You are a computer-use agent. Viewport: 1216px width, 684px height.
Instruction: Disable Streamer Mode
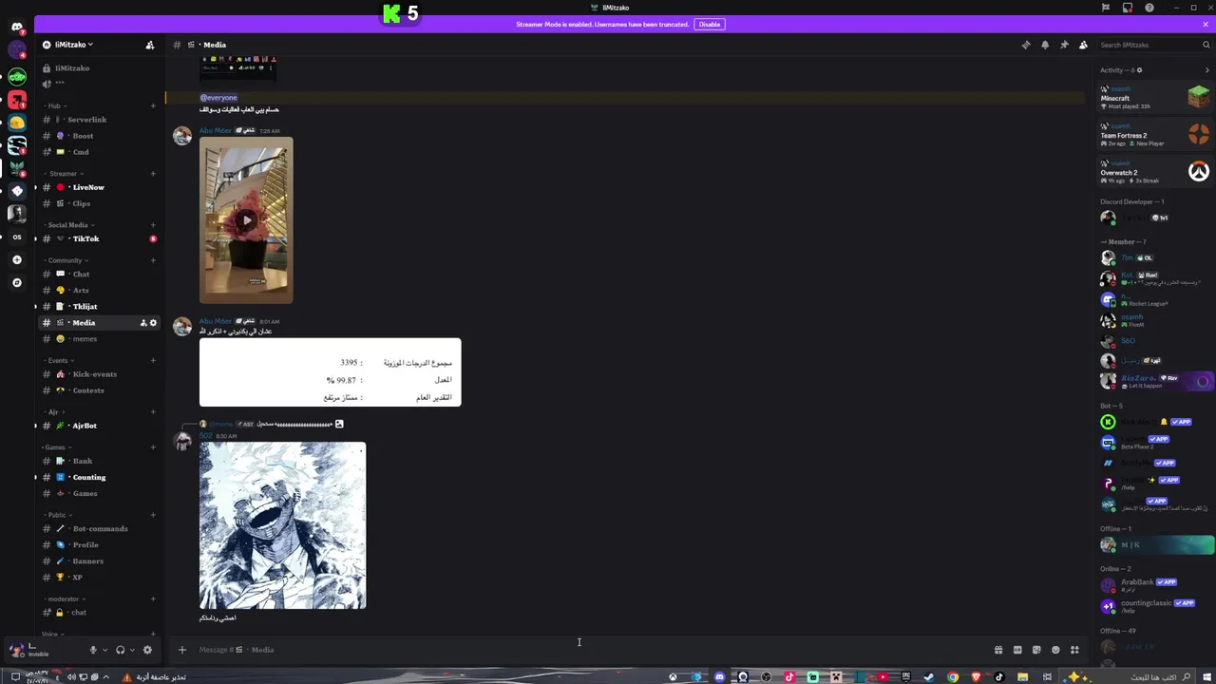coord(710,24)
